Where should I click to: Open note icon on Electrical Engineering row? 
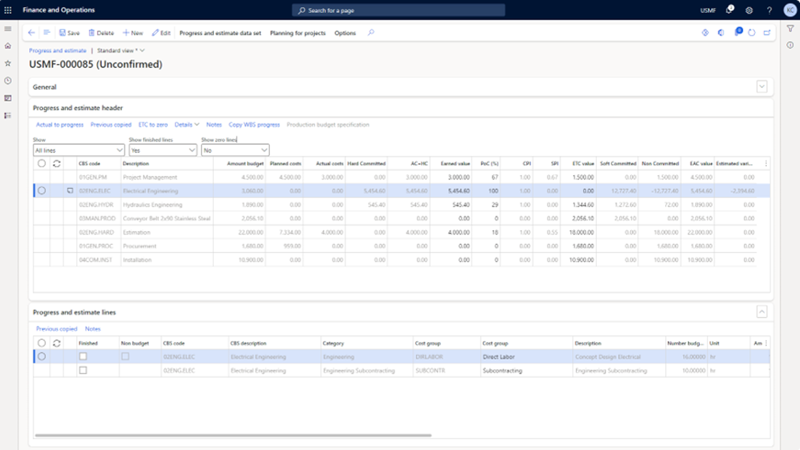pyautogui.click(x=71, y=191)
